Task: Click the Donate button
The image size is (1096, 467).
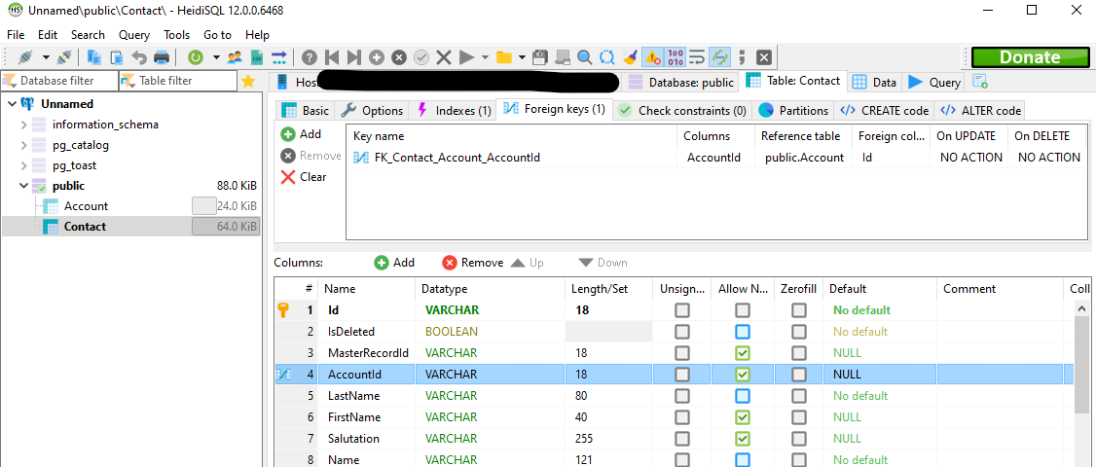Action: 1030,57
